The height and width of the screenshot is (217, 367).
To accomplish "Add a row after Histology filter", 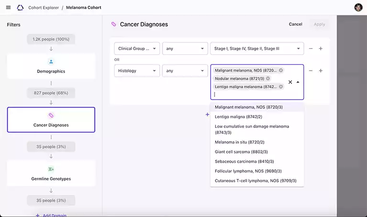I will (x=321, y=71).
